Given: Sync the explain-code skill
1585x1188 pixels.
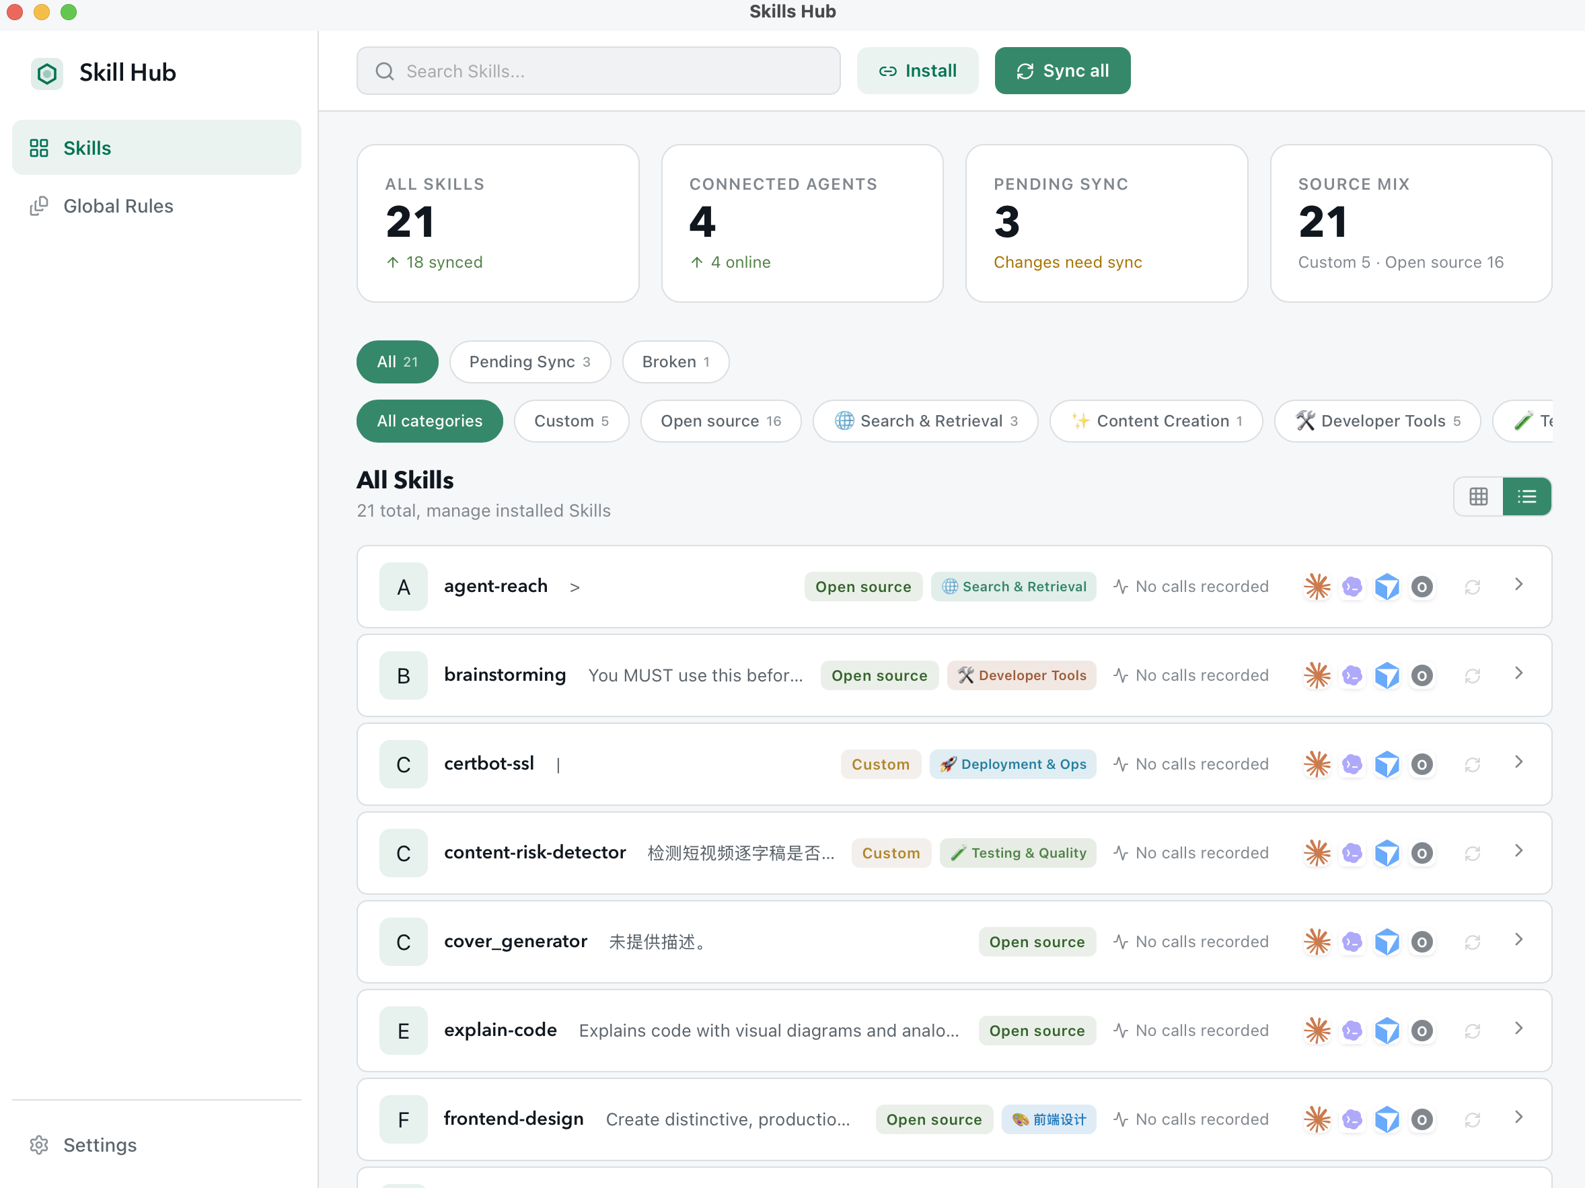Looking at the screenshot, I should pos(1473,1031).
